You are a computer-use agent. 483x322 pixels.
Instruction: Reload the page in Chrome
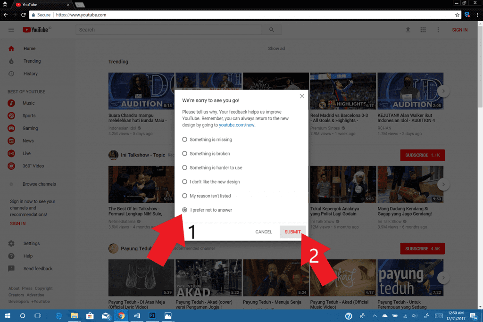[x=24, y=15]
